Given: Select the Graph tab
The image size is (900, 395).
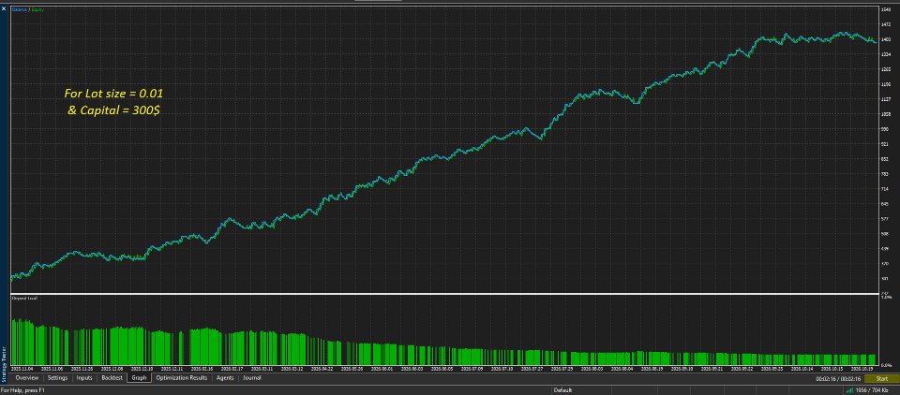Looking at the screenshot, I should [x=139, y=378].
